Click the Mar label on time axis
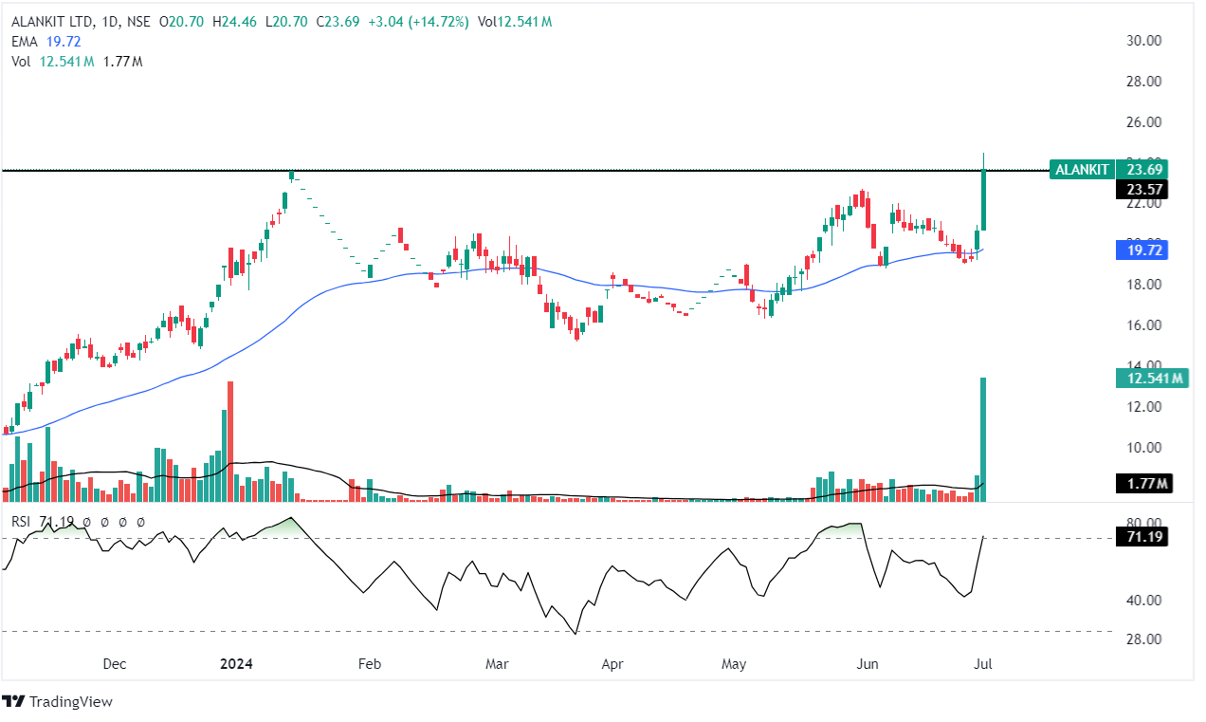 tap(497, 664)
